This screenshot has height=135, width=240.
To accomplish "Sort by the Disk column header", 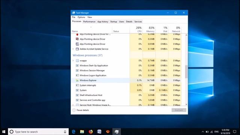I will click(162, 29).
